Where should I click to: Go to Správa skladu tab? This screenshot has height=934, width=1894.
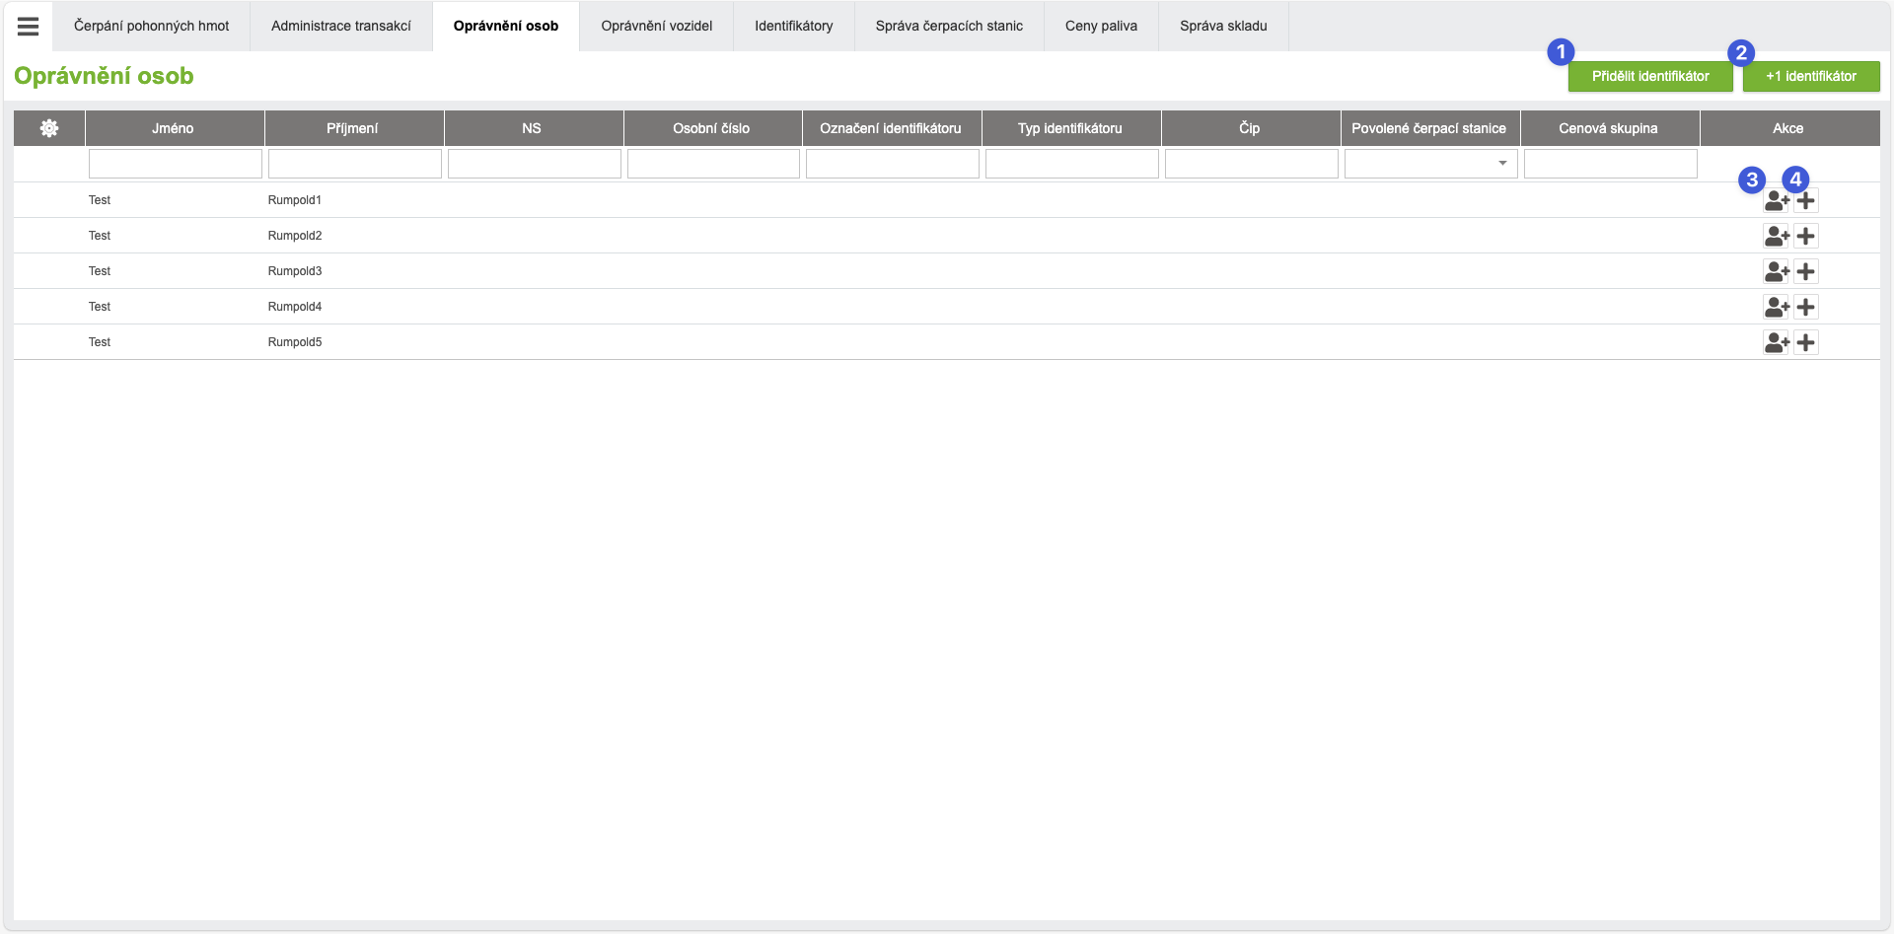[1223, 26]
